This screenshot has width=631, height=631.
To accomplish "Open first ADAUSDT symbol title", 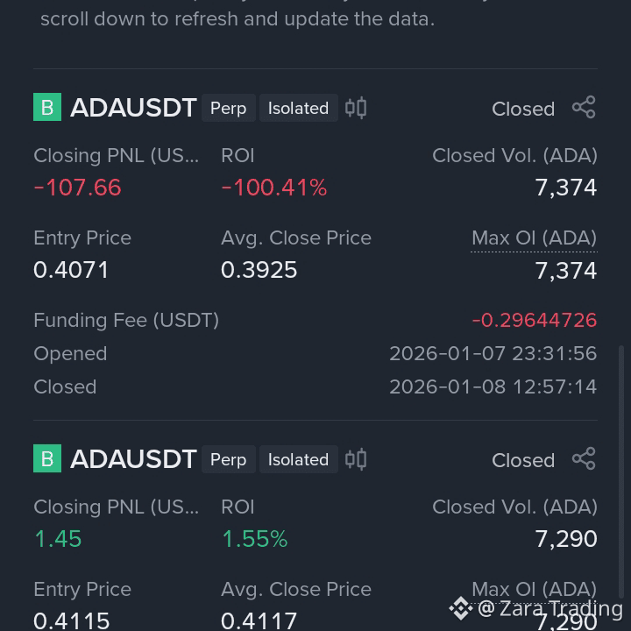I will pyautogui.click(x=133, y=108).
